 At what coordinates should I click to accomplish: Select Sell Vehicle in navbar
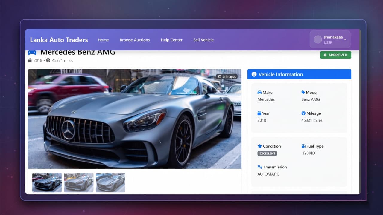pyautogui.click(x=203, y=40)
